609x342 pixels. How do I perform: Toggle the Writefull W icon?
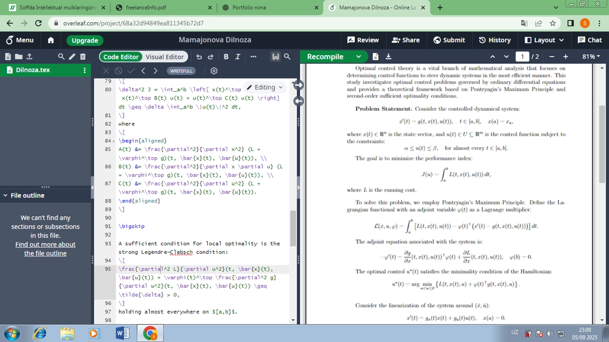(276, 57)
